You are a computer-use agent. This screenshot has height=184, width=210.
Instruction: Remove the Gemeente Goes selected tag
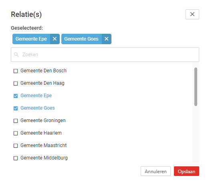click(107, 39)
